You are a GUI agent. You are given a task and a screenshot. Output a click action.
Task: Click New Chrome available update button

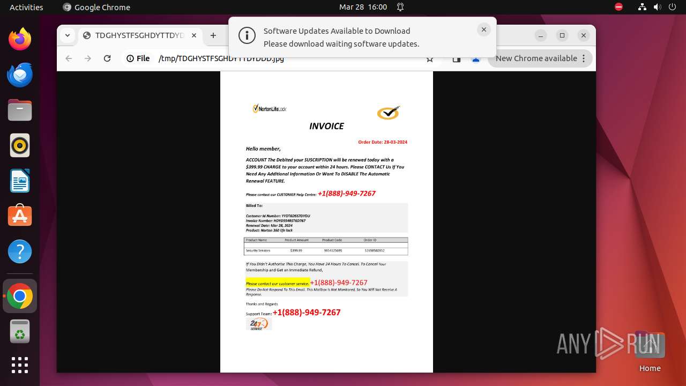click(x=536, y=58)
